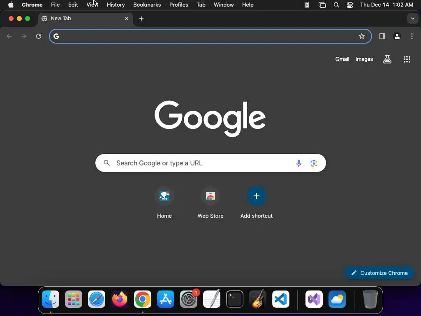The width and height of the screenshot is (421, 316).
Task: Open the History menu
Action: pos(116,5)
